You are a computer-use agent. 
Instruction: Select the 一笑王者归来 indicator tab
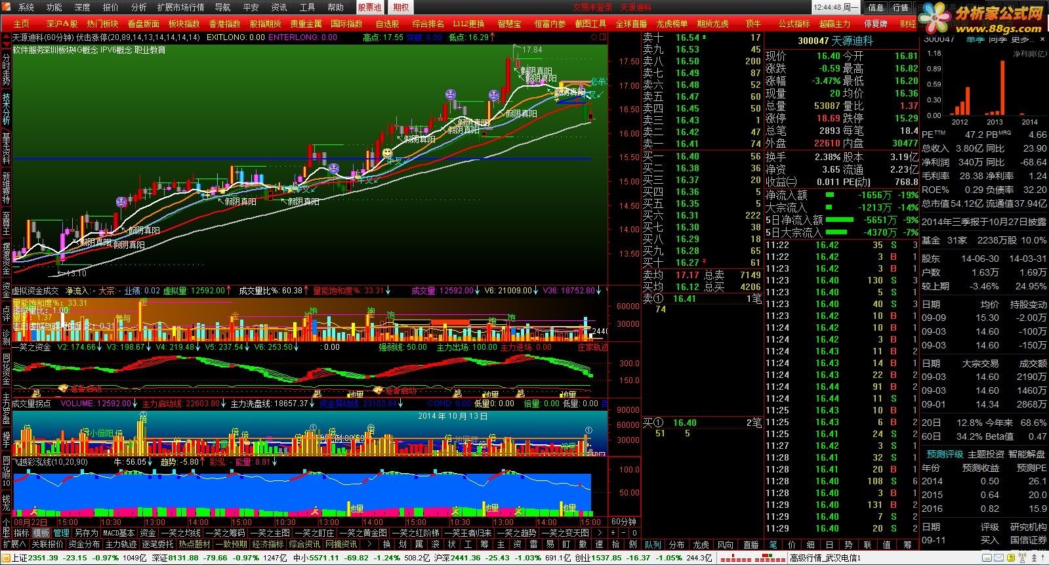pos(468,533)
